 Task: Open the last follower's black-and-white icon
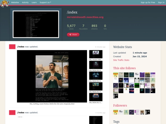[148, 112]
